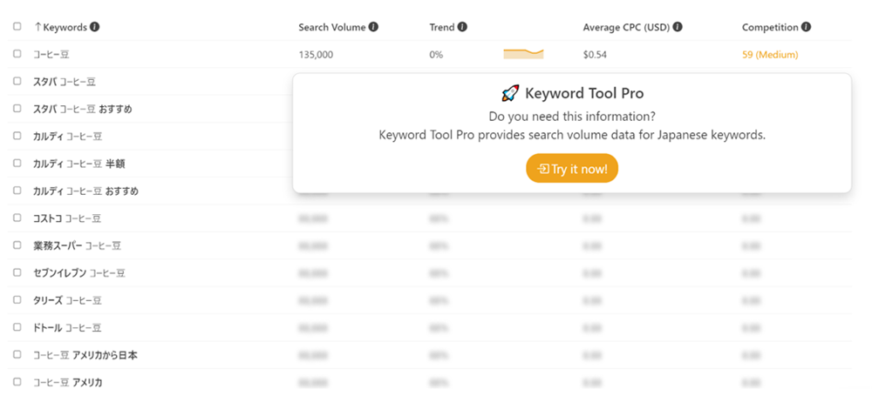Sort the table by Search Volume column

pyautogui.click(x=332, y=27)
